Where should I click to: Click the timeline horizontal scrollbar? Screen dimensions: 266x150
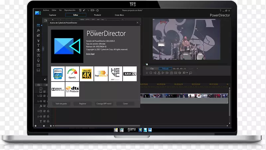click(x=97, y=126)
